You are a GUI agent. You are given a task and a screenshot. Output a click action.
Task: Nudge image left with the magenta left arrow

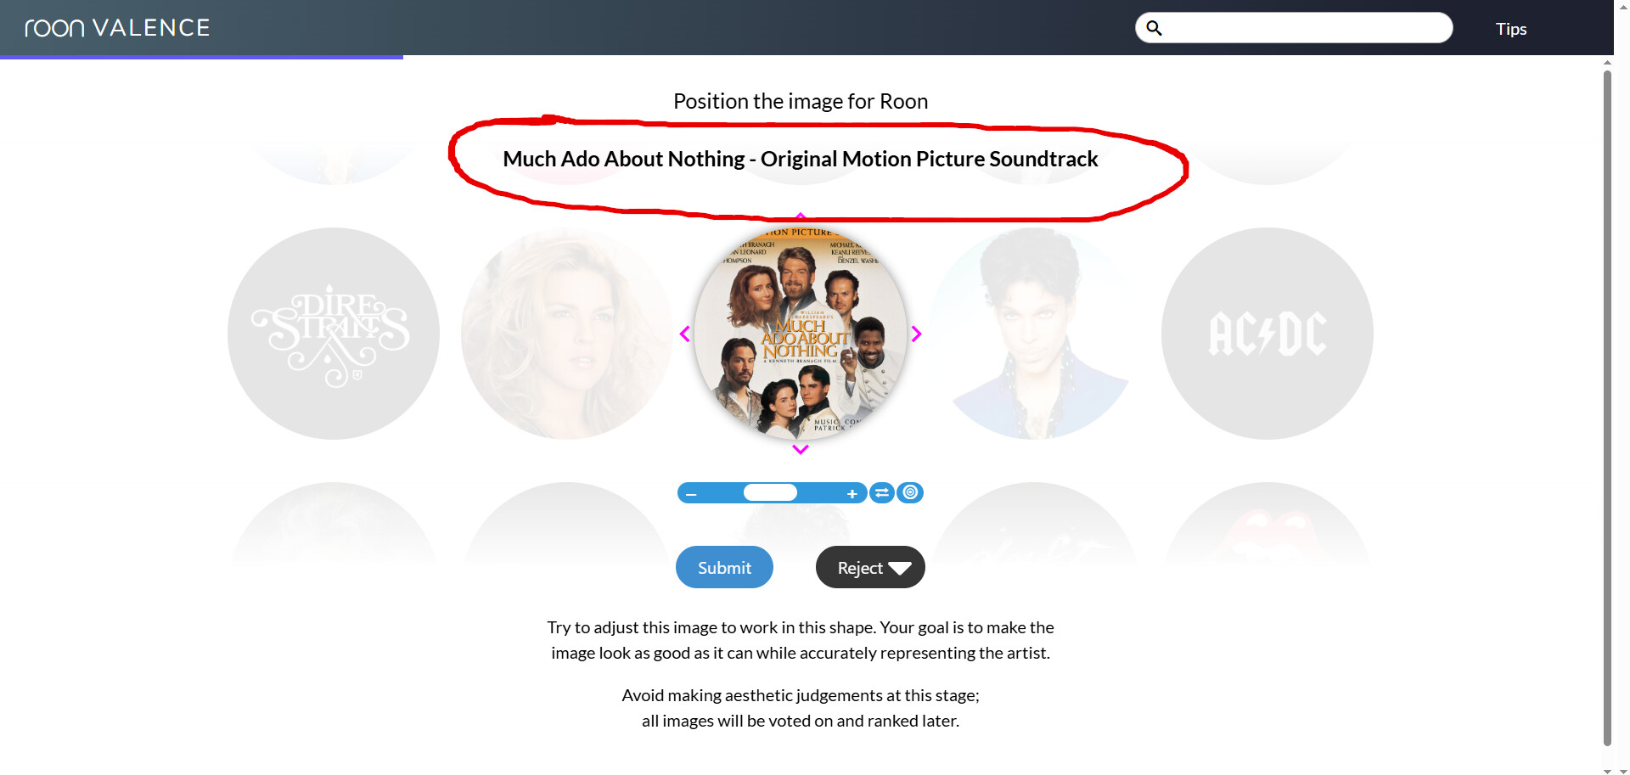[685, 334]
